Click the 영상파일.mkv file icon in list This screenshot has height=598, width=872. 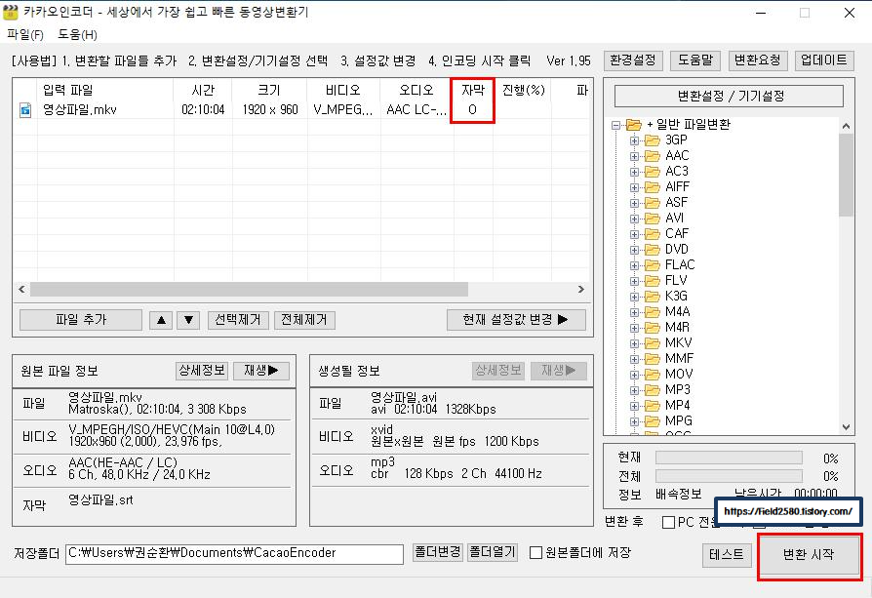pyautogui.click(x=25, y=110)
